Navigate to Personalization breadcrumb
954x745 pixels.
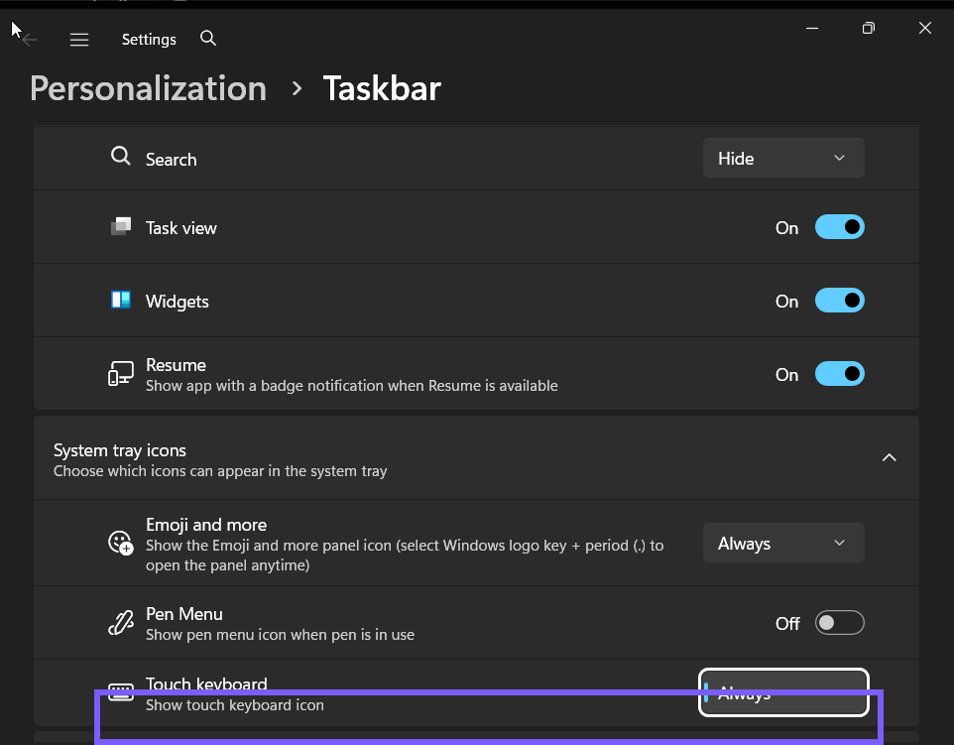(x=149, y=89)
